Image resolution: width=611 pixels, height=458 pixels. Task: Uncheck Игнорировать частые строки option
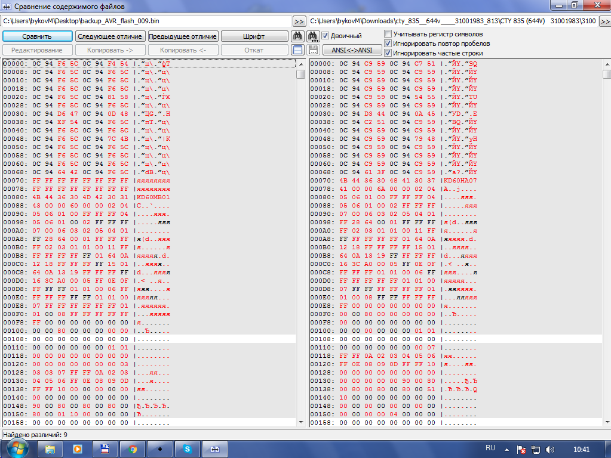(388, 53)
